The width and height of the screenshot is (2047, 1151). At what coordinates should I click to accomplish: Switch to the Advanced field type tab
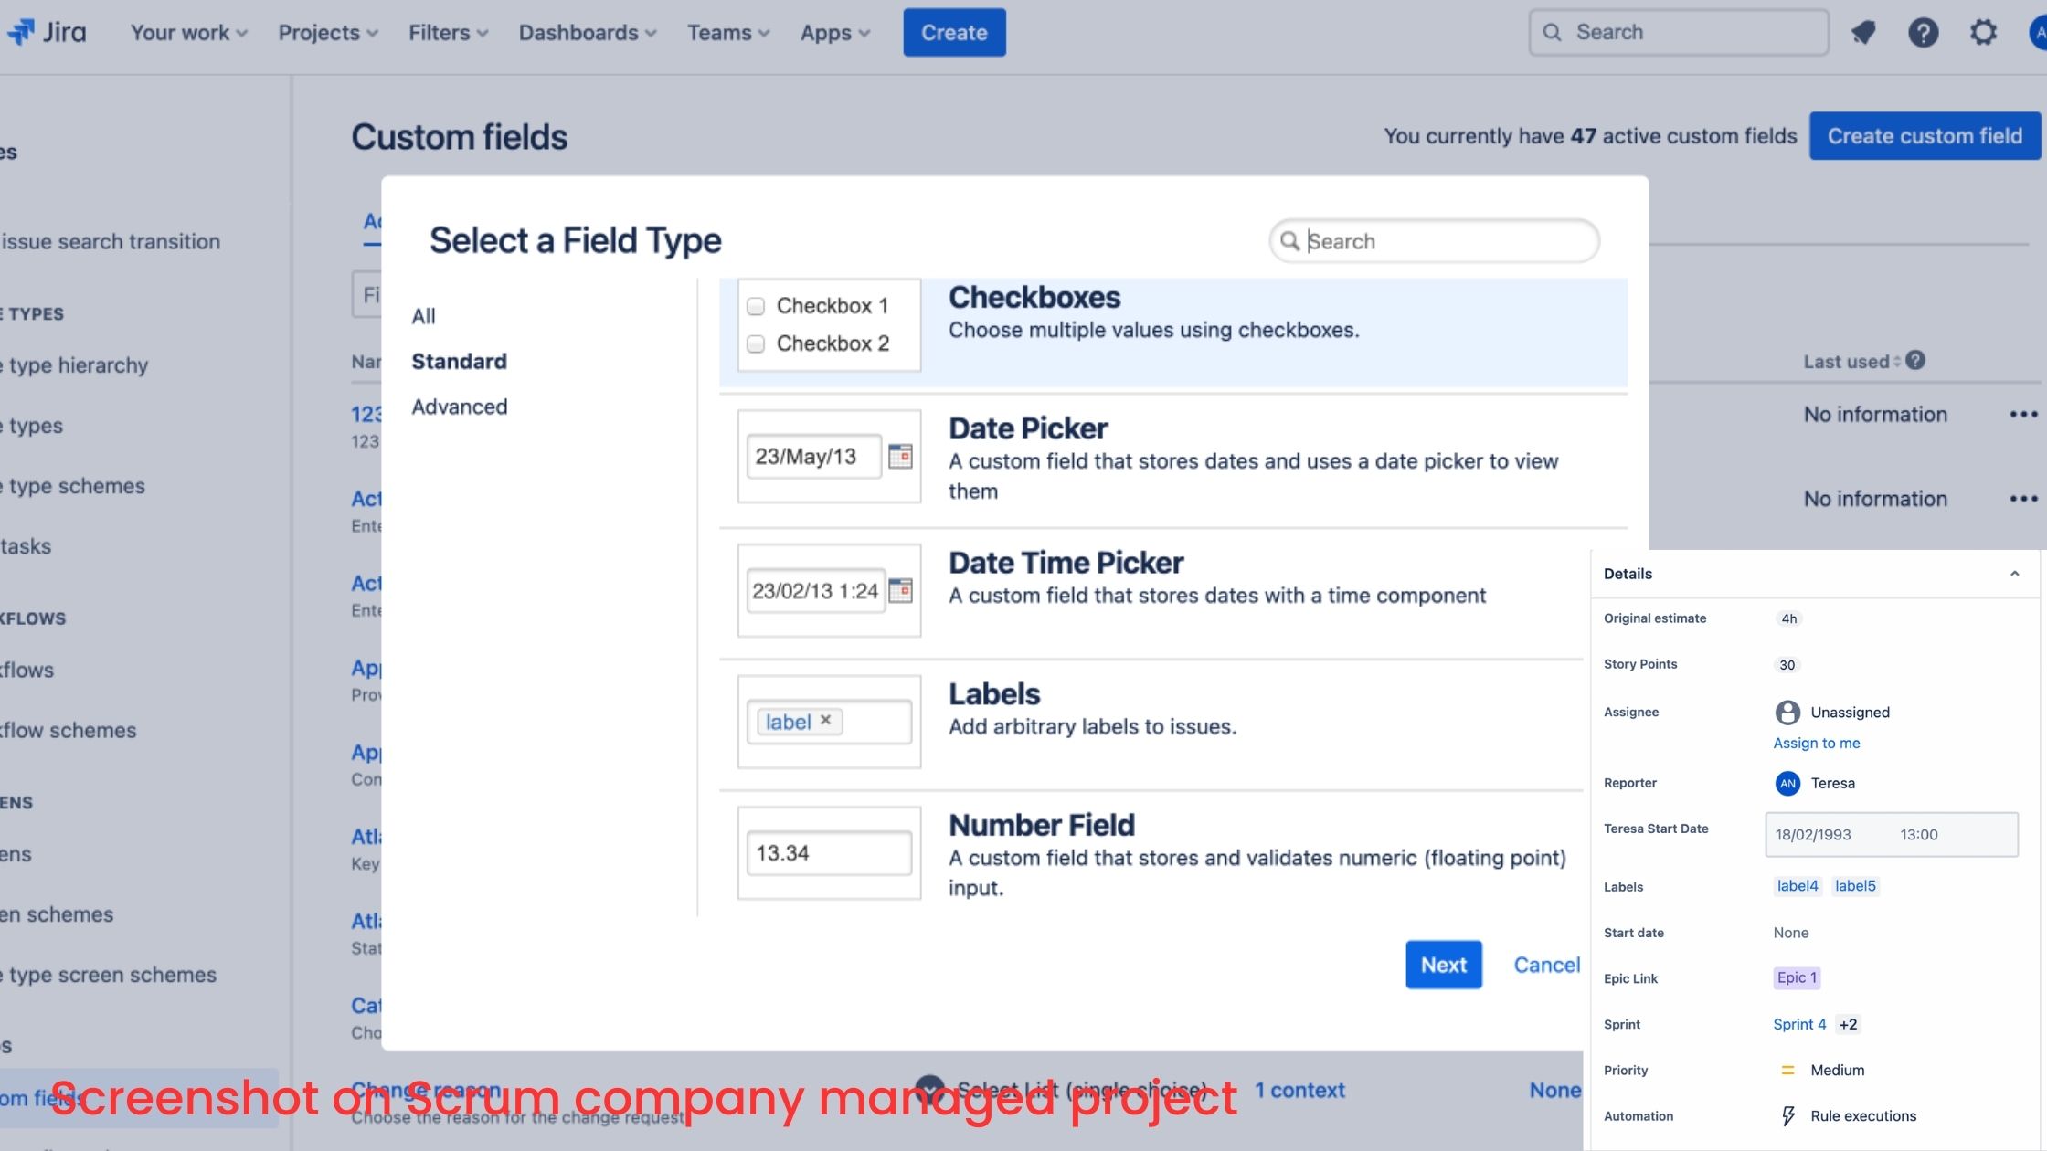coord(460,407)
